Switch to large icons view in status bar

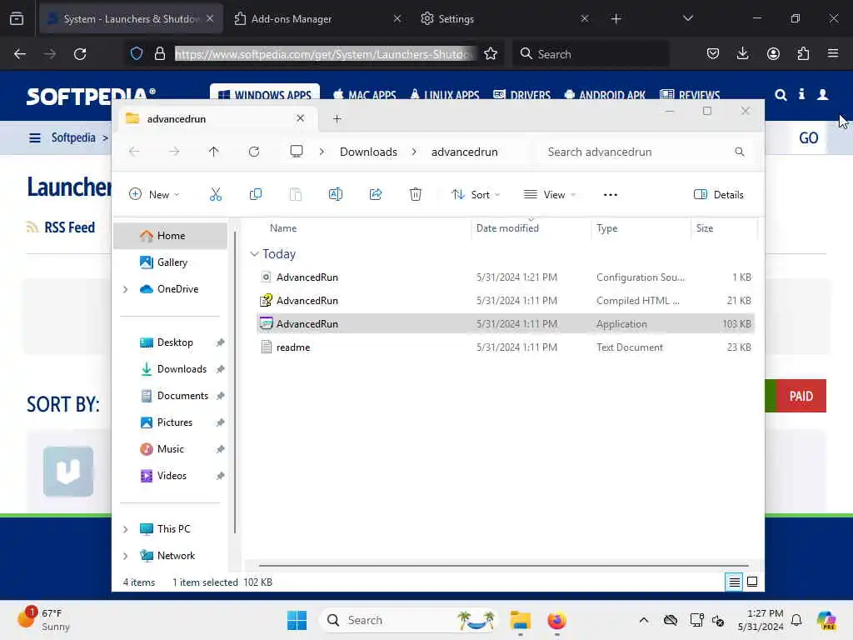click(752, 582)
